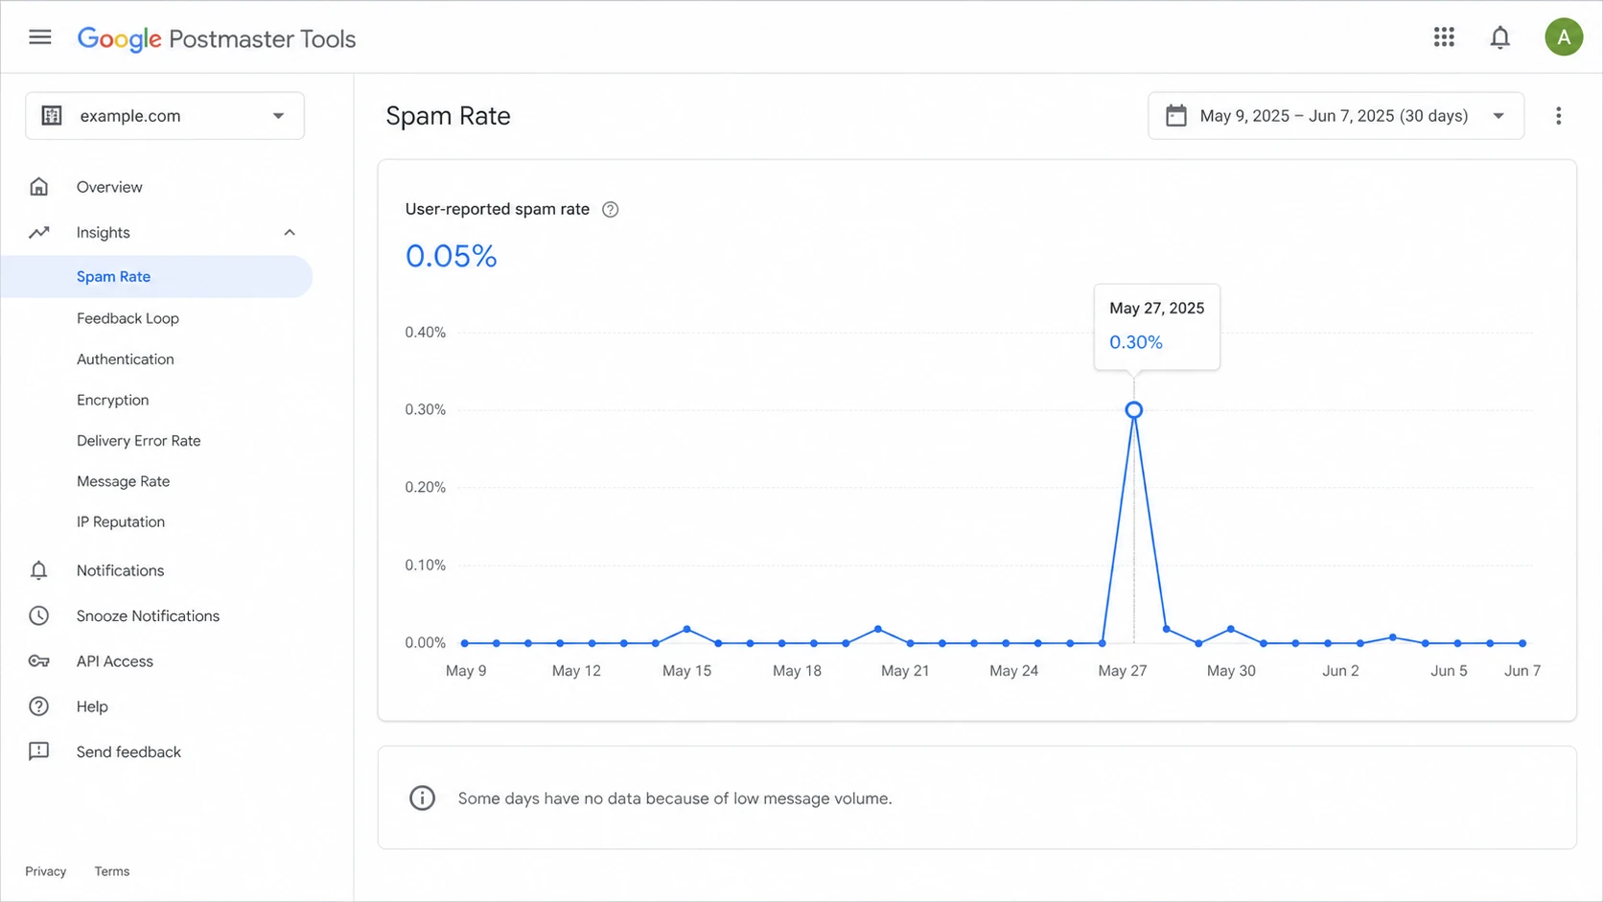1603x902 pixels.
Task: Click the Notifications bell icon in sidebar
Action: coord(38,570)
